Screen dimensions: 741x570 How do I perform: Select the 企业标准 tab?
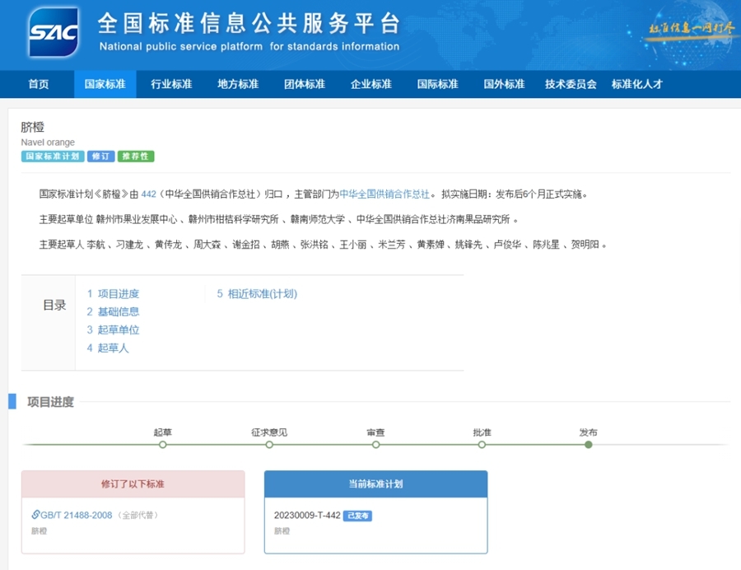[371, 84]
